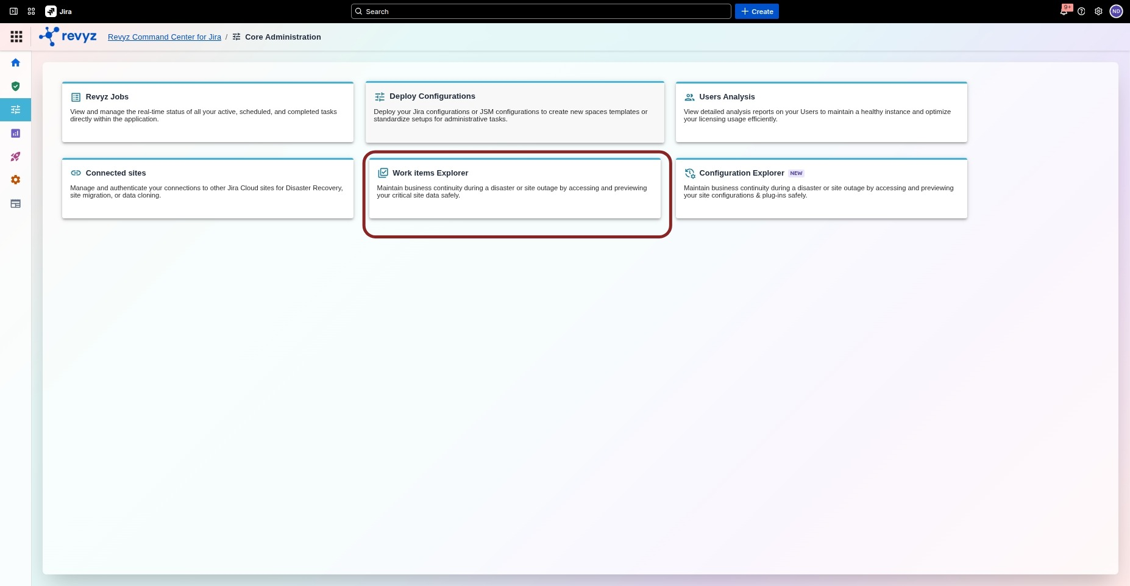Viewport: 1130px width, 586px height.
Task: Click the Work items Explorer 'critical site data' description
Action: [512, 191]
